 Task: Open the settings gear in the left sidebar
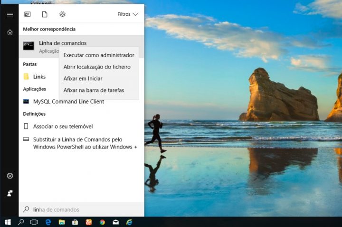(x=9, y=176)
